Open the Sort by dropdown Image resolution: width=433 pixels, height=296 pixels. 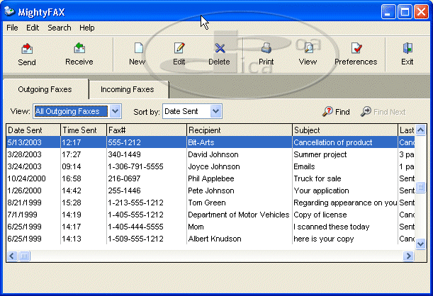(216, 111)
